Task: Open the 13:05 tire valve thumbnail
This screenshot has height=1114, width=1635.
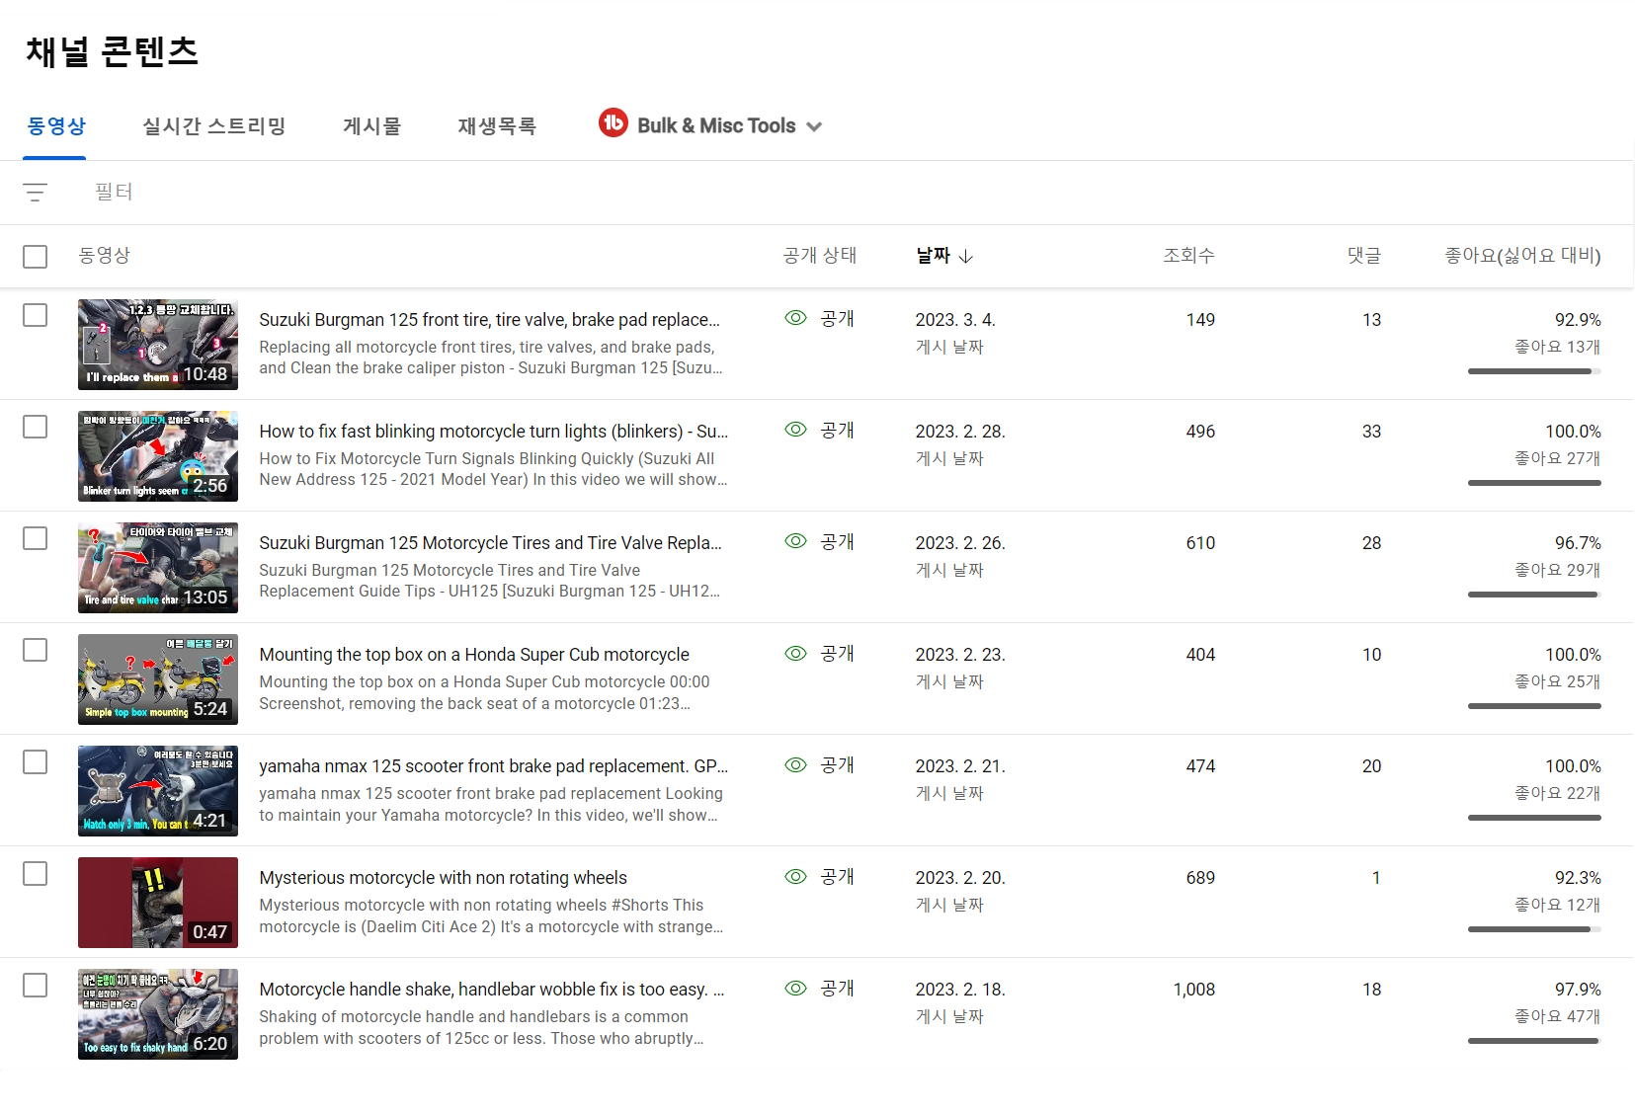Action: pos(158,568)
